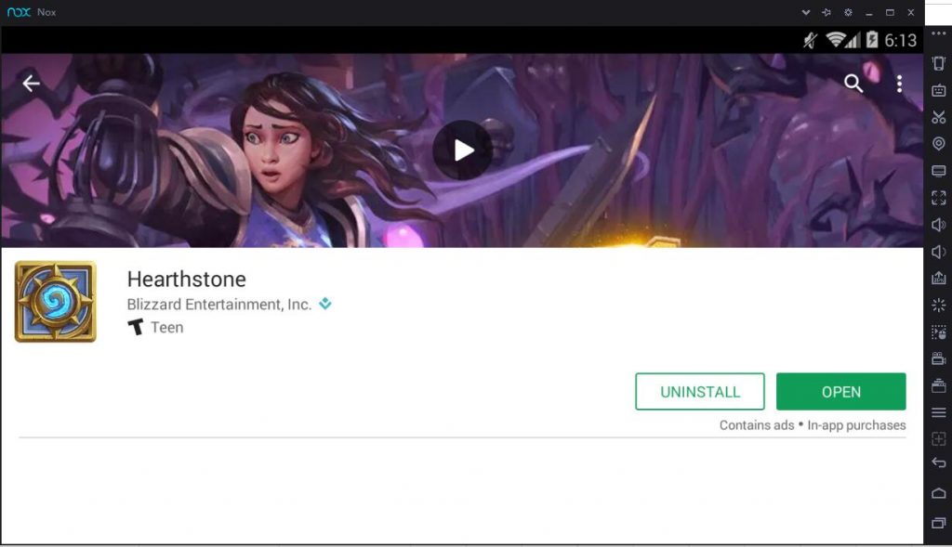Click the scissors screenshot tool
Image resolution: width=952 pixels, height=547 pixels.
pos(939,117)
